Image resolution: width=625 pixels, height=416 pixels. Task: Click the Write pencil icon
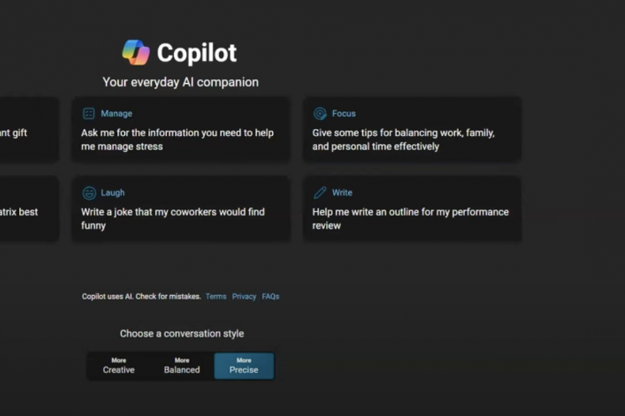click(x=320, y=193)
